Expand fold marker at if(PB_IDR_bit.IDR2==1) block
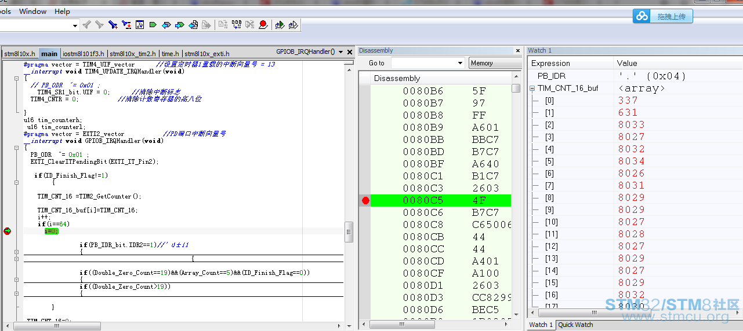Screen dimensions: 743x331 (17, 252)
